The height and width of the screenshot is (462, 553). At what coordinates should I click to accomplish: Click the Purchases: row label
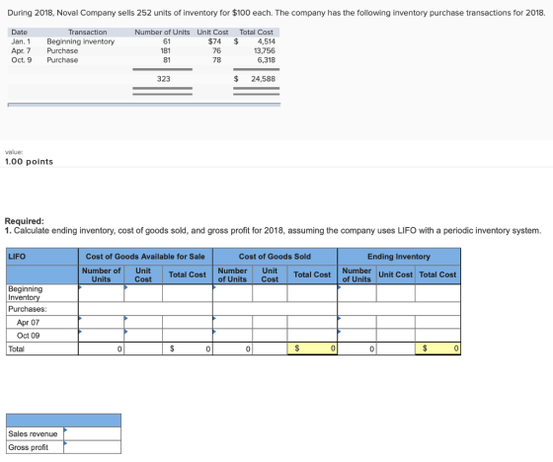click(x=28, y=309)
